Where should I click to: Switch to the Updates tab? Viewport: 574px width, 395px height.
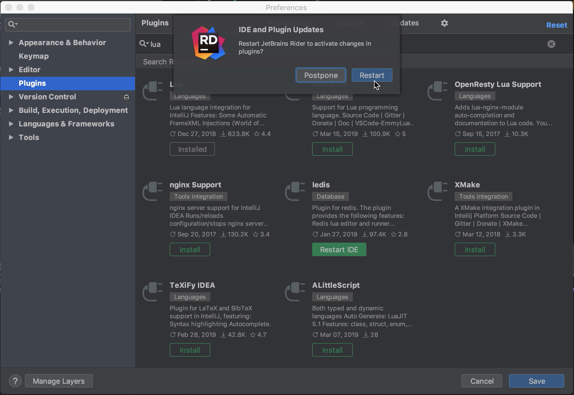point(404,23)
